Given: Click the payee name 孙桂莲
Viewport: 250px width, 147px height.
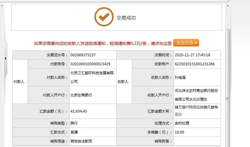Looking at the screenshot, I should click(x=180, y=78).
